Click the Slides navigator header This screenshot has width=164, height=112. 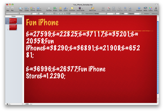[14, 16]
